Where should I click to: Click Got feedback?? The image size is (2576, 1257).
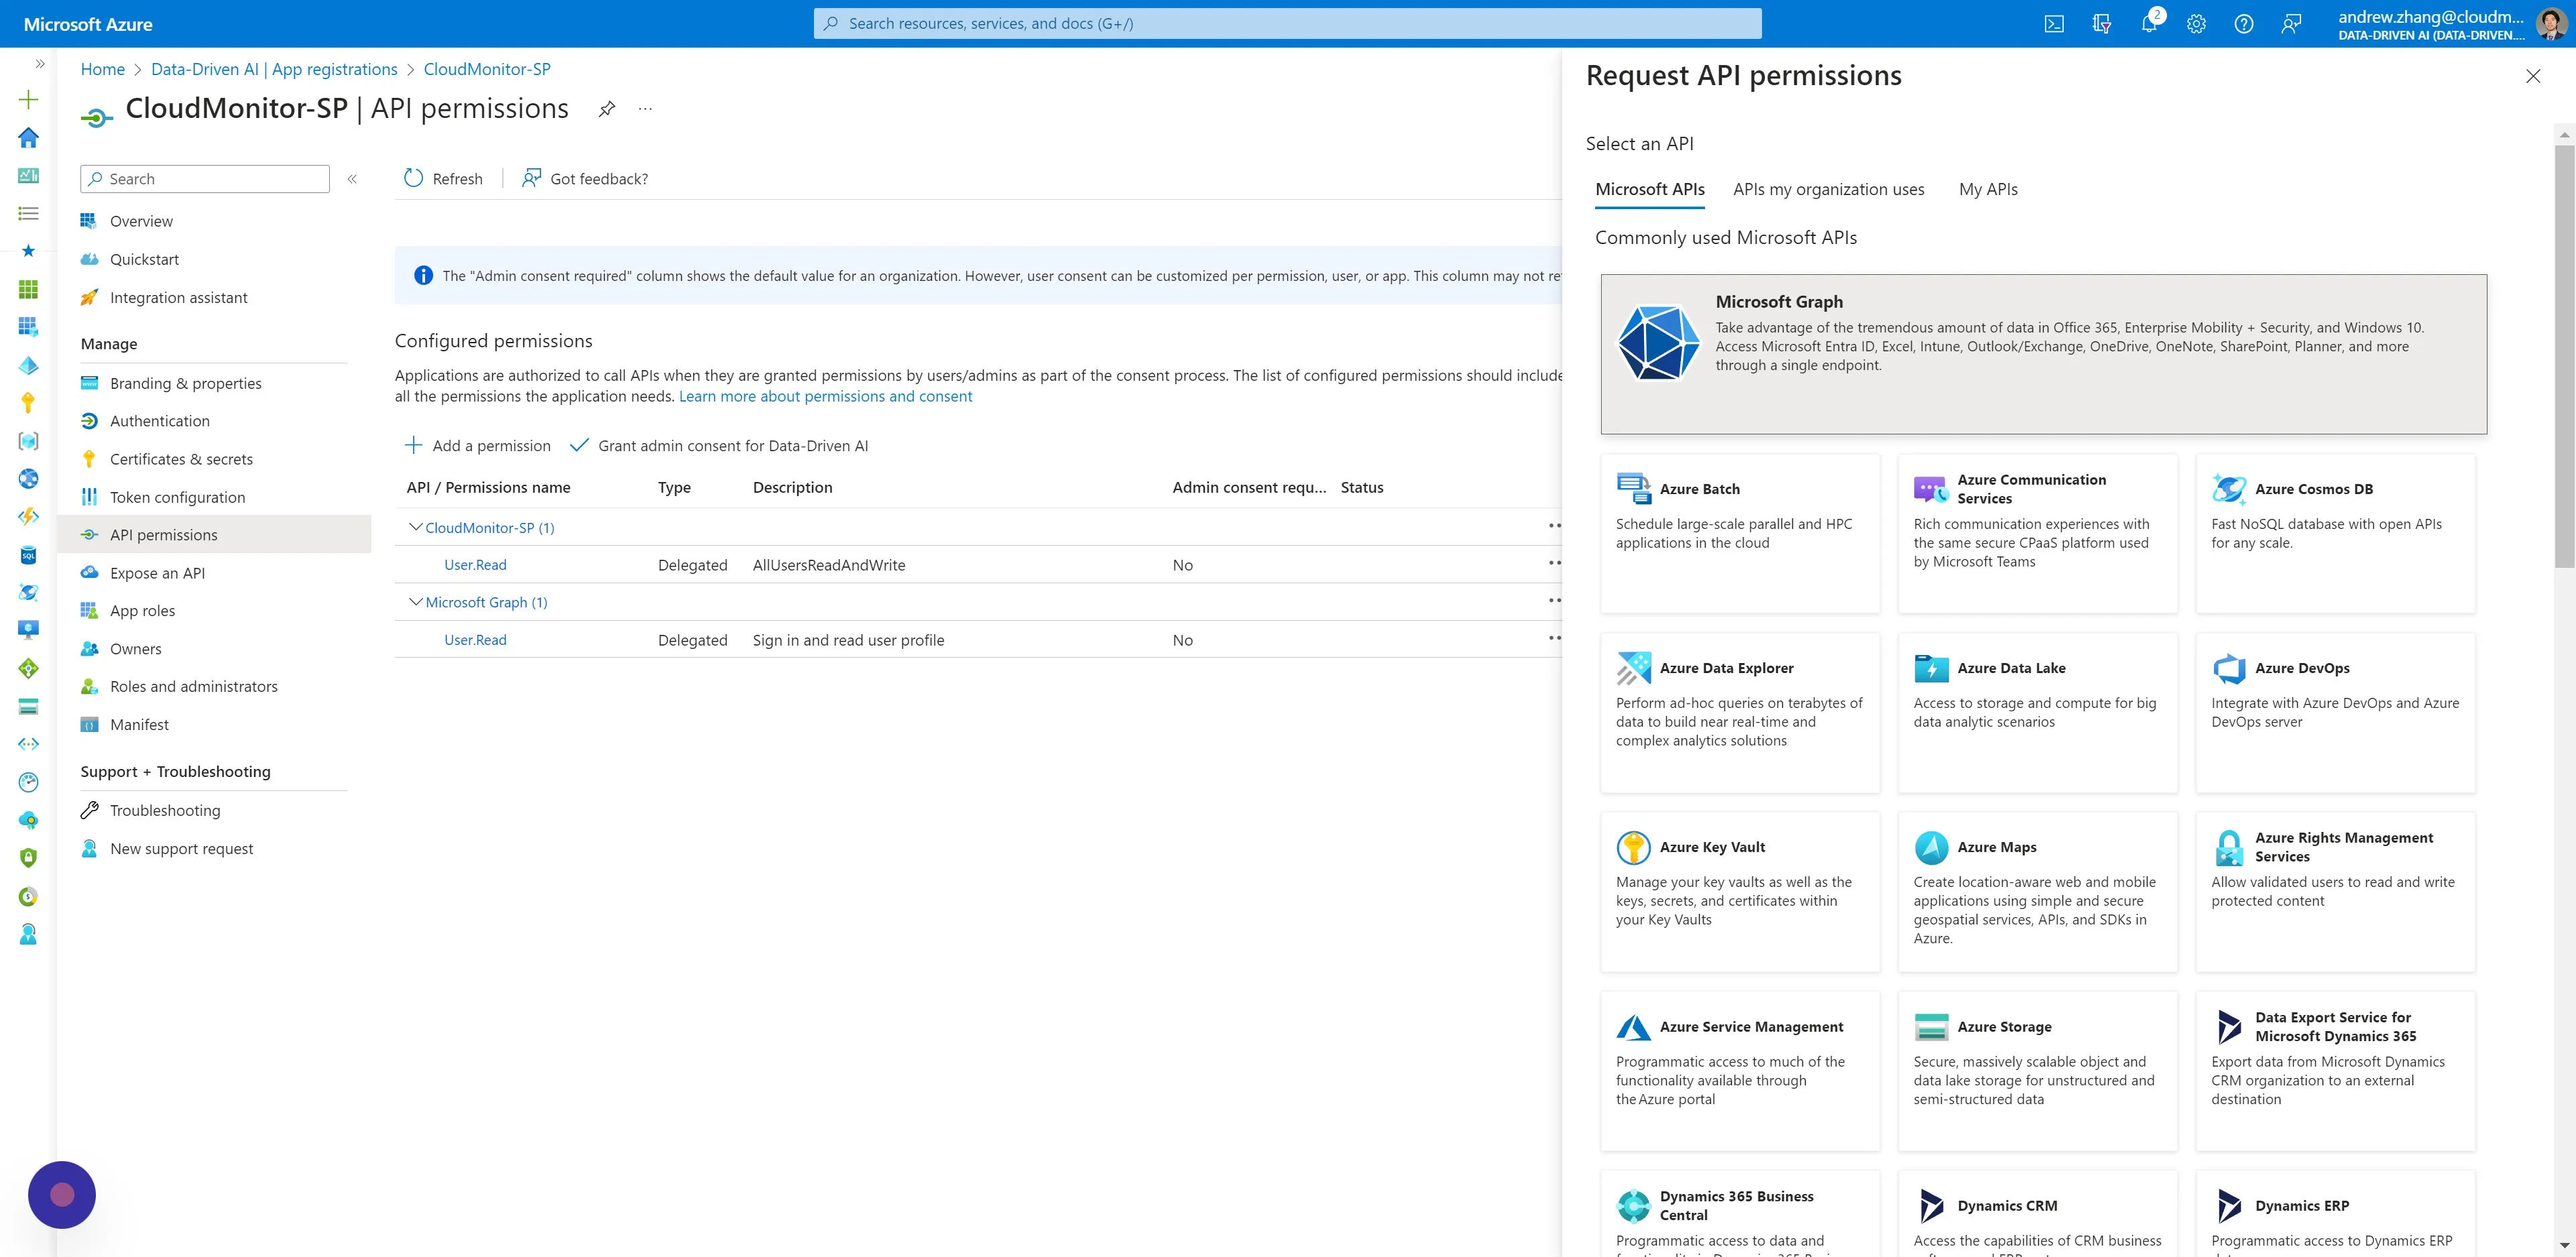[585, 179]
